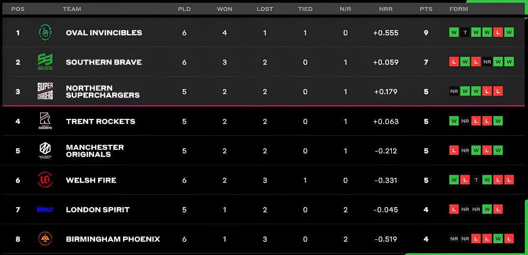Sort table by the NRR column header
The image size is (528, 255).
[386, 9]
